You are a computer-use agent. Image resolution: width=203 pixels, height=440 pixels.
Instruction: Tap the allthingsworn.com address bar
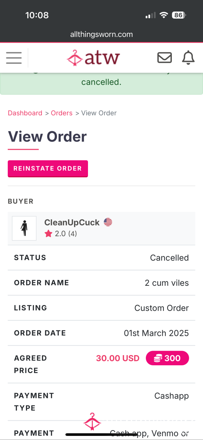click(101, 34)
